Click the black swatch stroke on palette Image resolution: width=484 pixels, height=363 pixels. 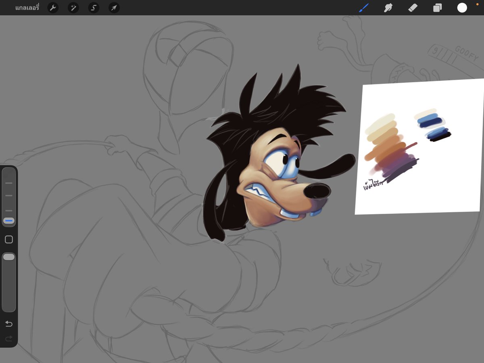point(440,137)
